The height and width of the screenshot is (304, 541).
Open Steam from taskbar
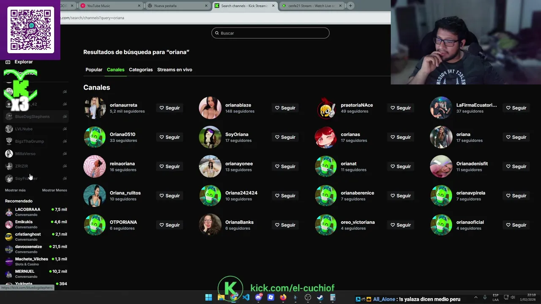pos(320,298)
